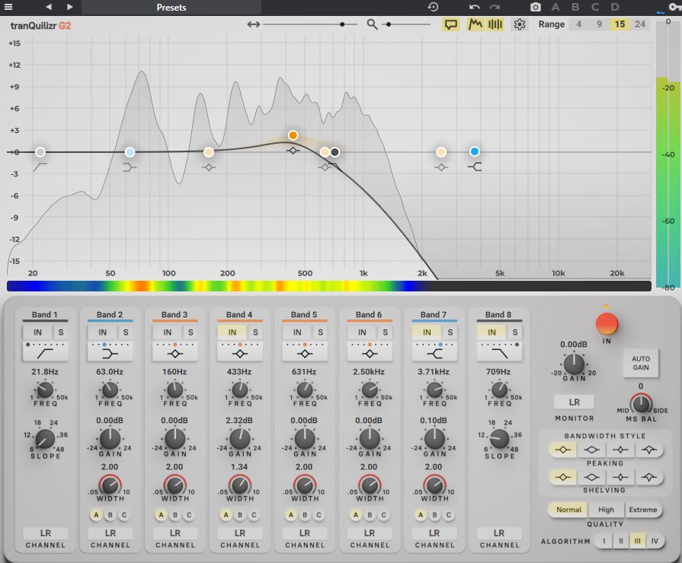Set the display Range to 4
Image resolution: width=682 pixels, height=563 pixels.
coord(578,24)
